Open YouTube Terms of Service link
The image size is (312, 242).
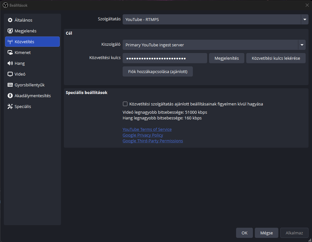point(147,130)
